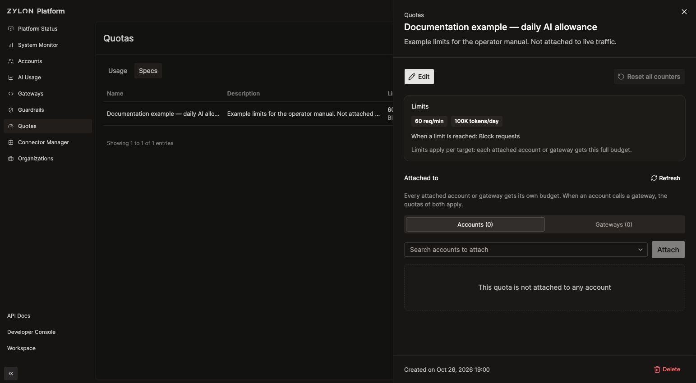
Task: Click the Quotas gauge icon in sidebar
Action: point(11,126)
